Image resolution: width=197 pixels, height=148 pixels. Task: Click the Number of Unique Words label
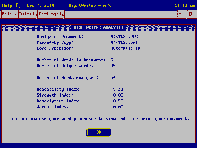(65, 66)
